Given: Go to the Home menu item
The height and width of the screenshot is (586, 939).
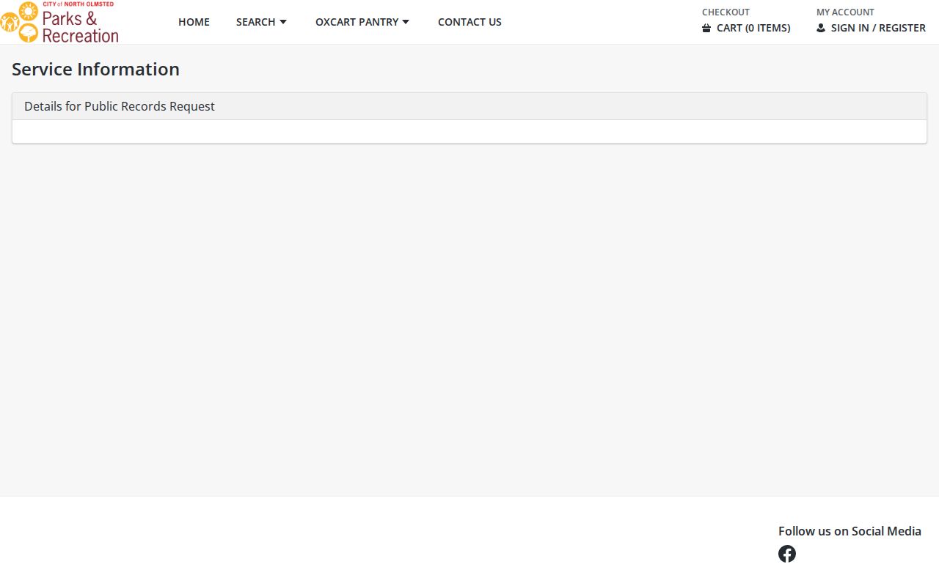Looking at the screenshot, I should [x=194, y=22].
